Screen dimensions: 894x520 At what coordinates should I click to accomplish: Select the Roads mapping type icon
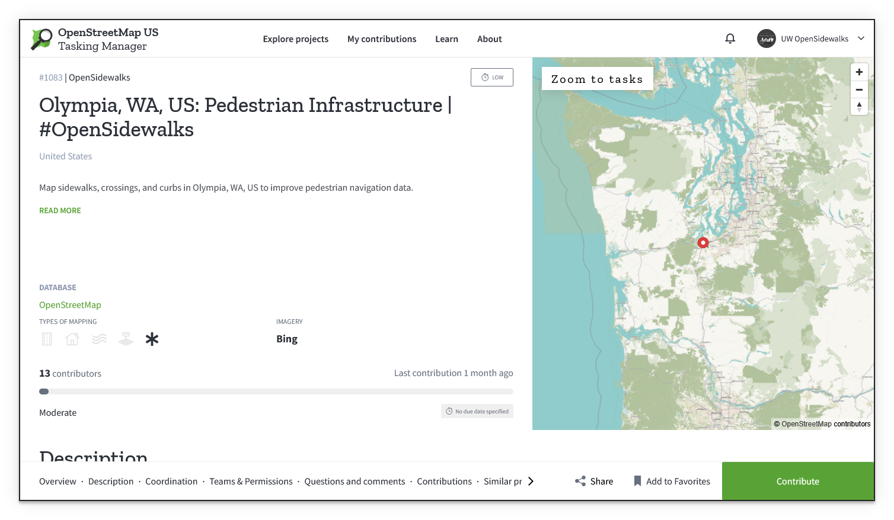[47, 338]
